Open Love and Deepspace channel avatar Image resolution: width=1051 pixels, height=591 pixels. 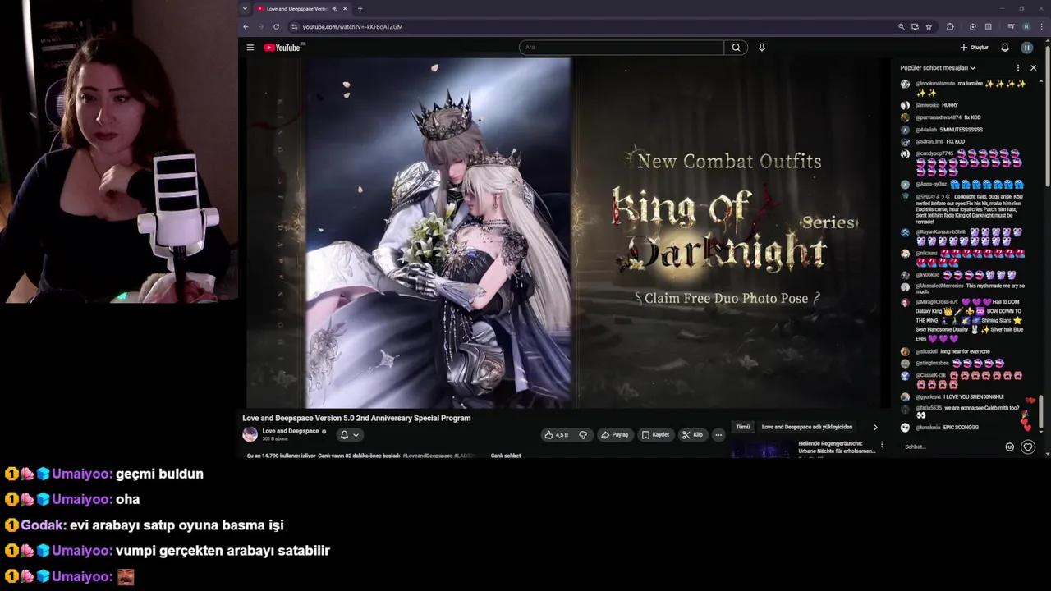click(x=250, y=434)
